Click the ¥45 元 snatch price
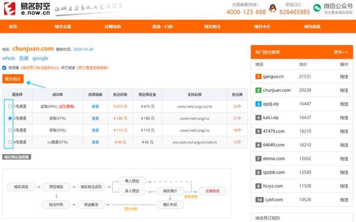Screen dimensions: 356x222 pos(121,142)
